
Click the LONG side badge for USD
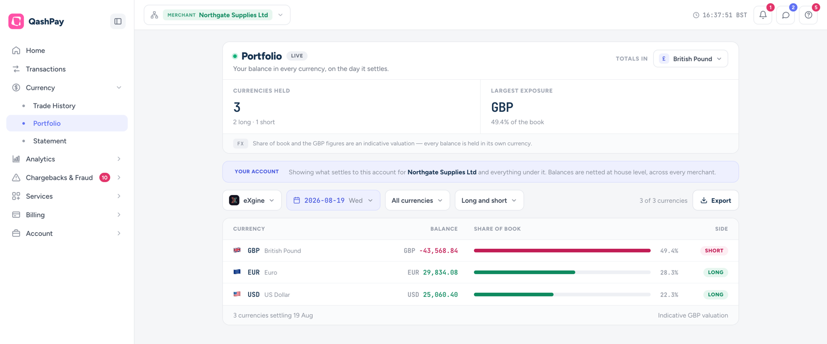point(715,294)
